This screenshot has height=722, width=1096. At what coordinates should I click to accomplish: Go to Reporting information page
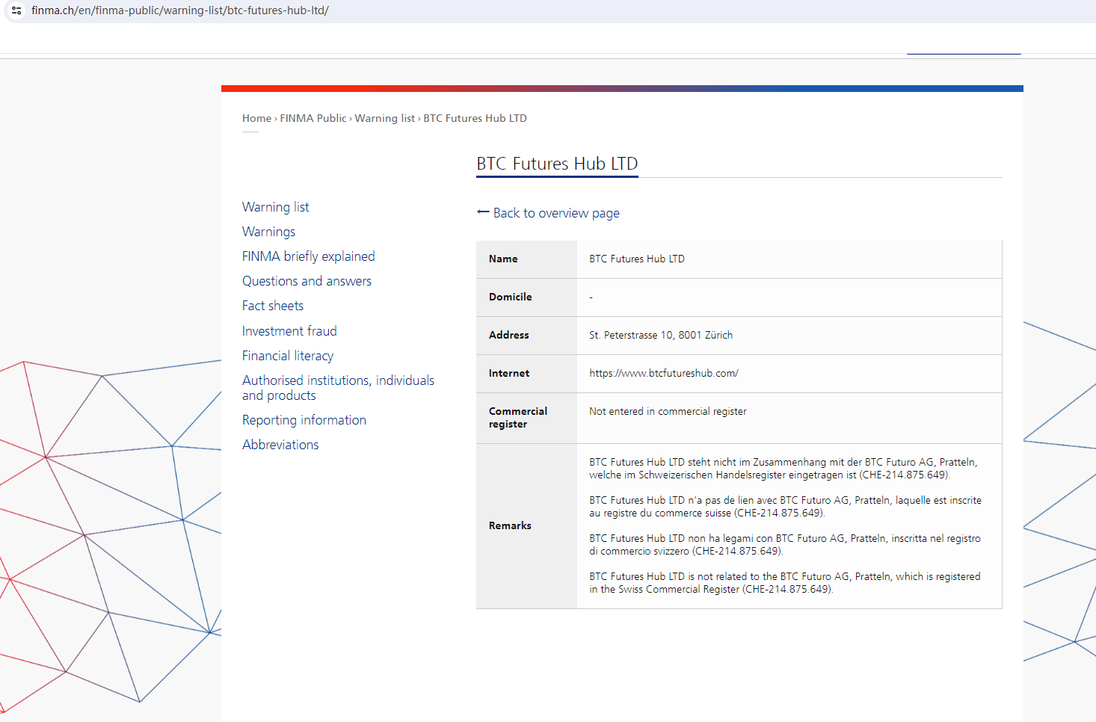(x=304, y=420)
